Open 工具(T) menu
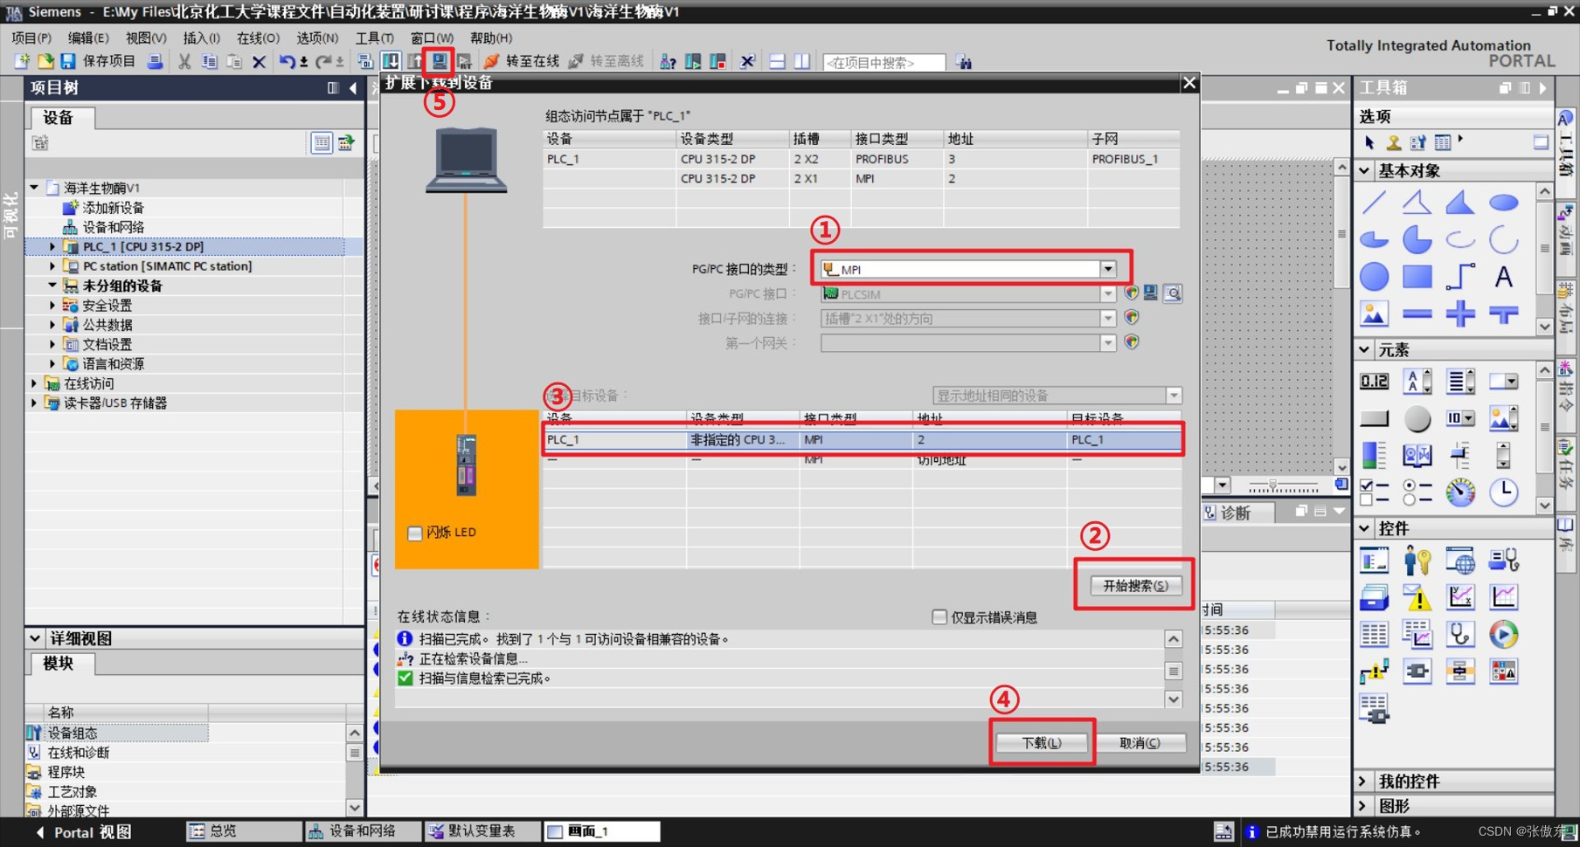Image resolution: width=1580 pixels, height=847 pixels. tap(374, 38)
